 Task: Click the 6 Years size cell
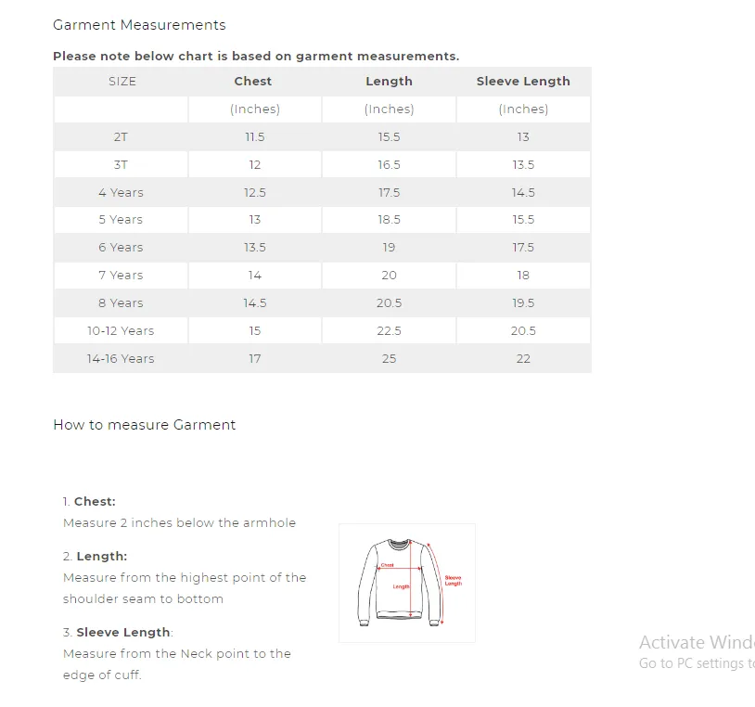pos(121,248)
